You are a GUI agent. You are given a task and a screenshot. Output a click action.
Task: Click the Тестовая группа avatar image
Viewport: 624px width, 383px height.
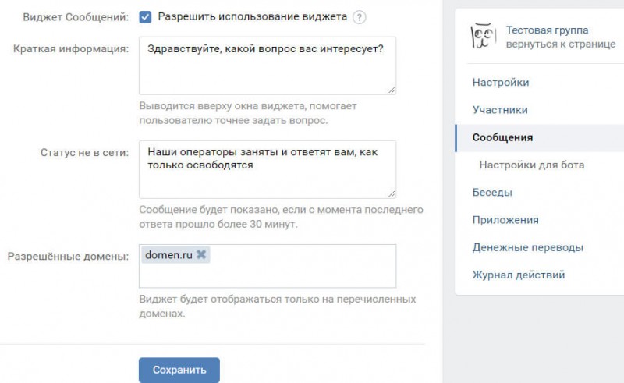click(484, 37)
